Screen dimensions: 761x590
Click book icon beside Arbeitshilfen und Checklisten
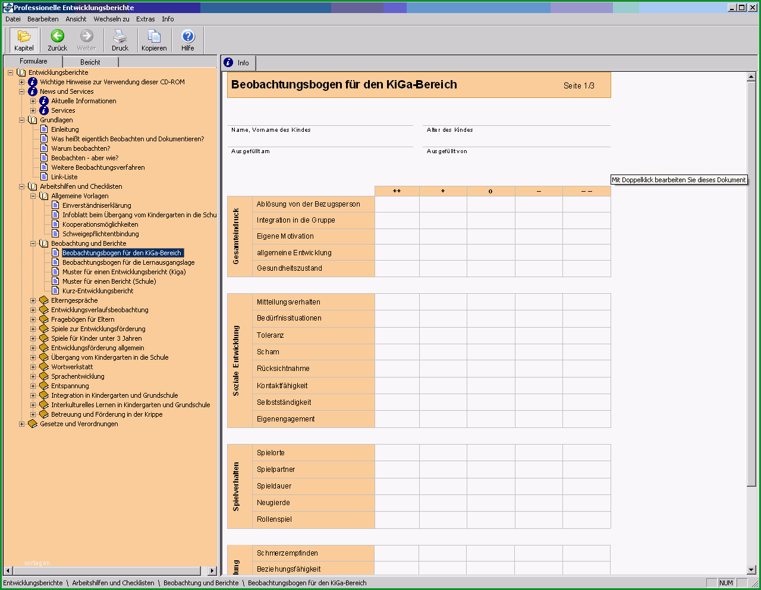[x=33, y=186]
